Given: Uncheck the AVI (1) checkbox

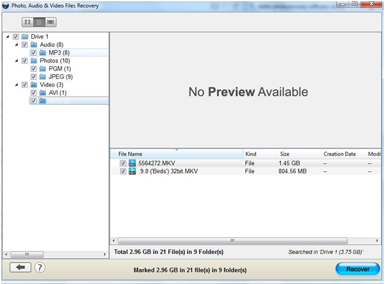Looking at the screenshot, I should (34, 93).
